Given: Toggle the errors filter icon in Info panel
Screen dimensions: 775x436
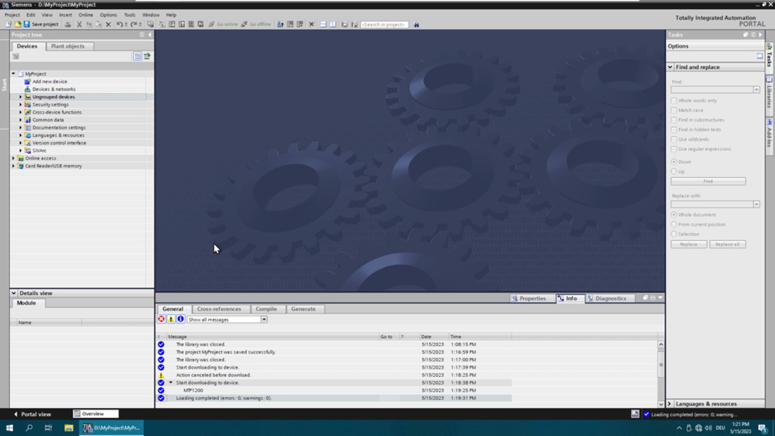Looking at the screenshot, I should pyautogui.click(x=162, y=319).
